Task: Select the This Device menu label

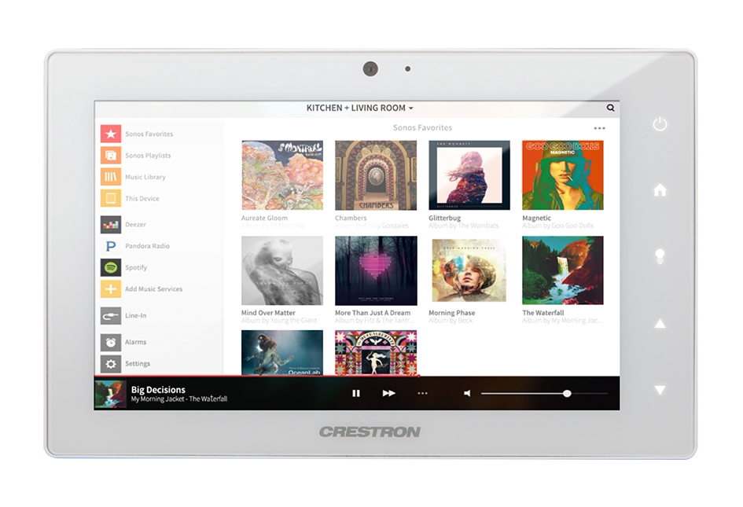Action: (142, 199)
